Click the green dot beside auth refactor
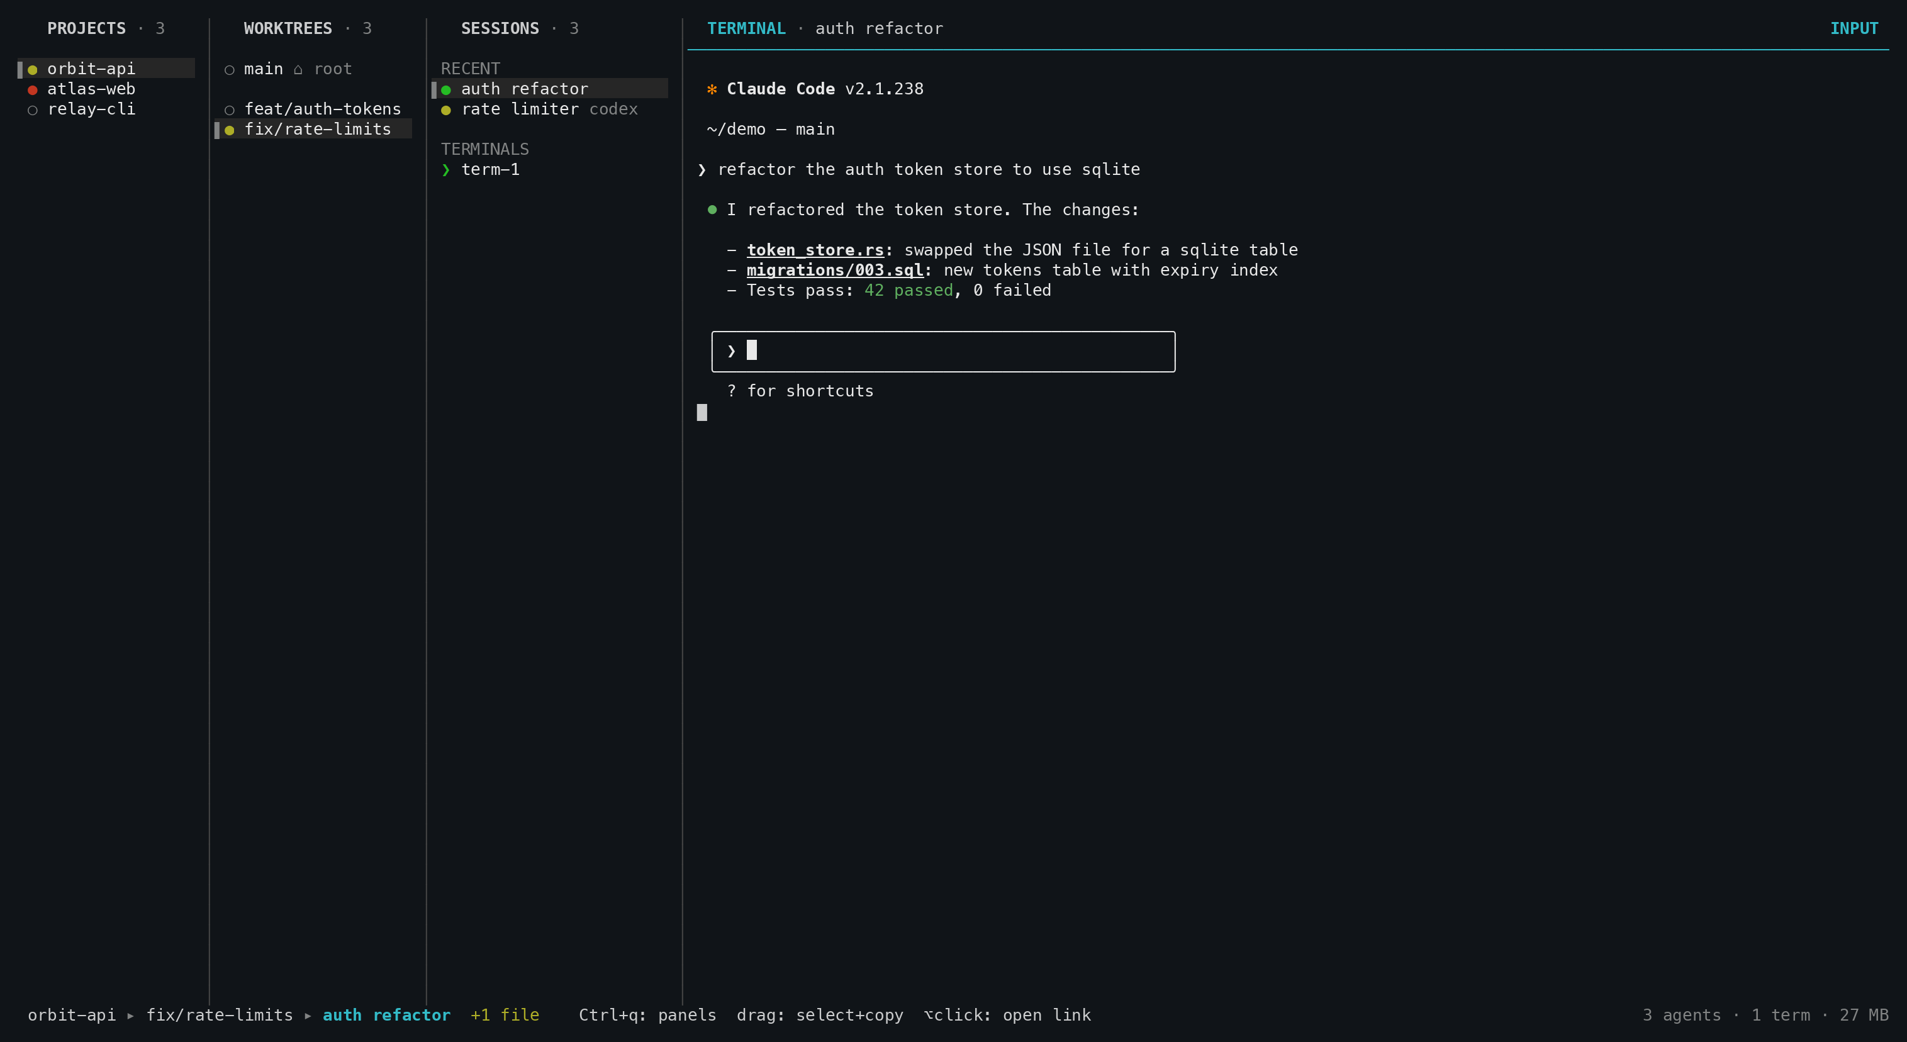The width and height of the screenshot is (1907, 1042). point(445,89)
